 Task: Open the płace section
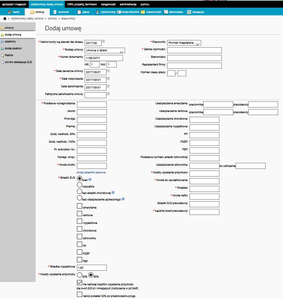[83, 12]
